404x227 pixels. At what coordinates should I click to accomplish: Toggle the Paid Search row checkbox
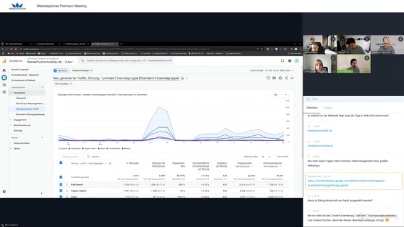(61, 185)
